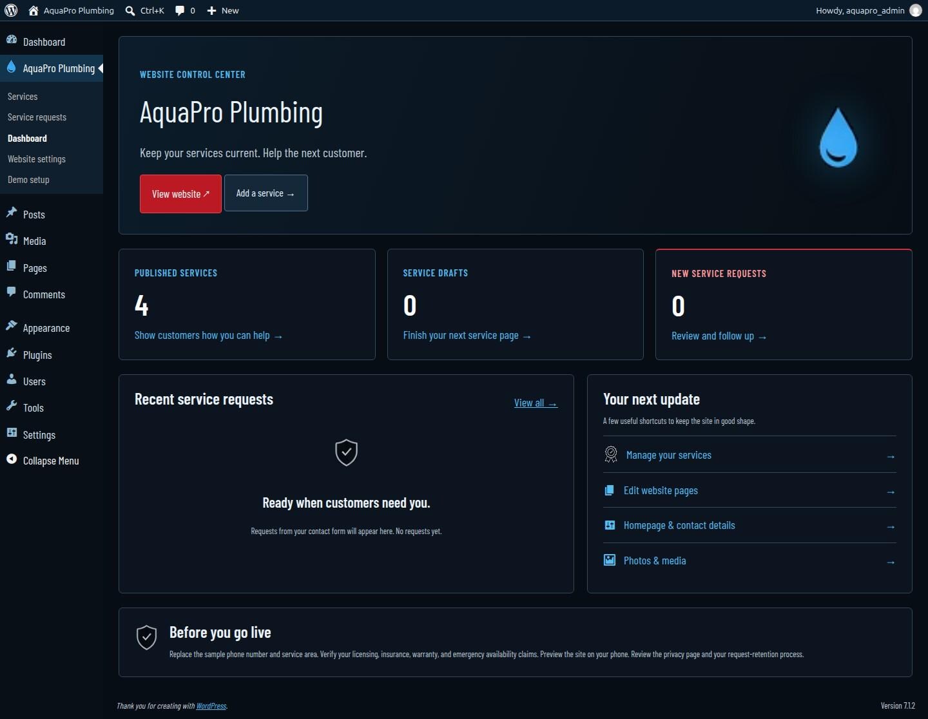This screenshot has height=719, width=928.
Task: Click the WEBSITE CONTROL CENTER label
Action: point(193,75)
